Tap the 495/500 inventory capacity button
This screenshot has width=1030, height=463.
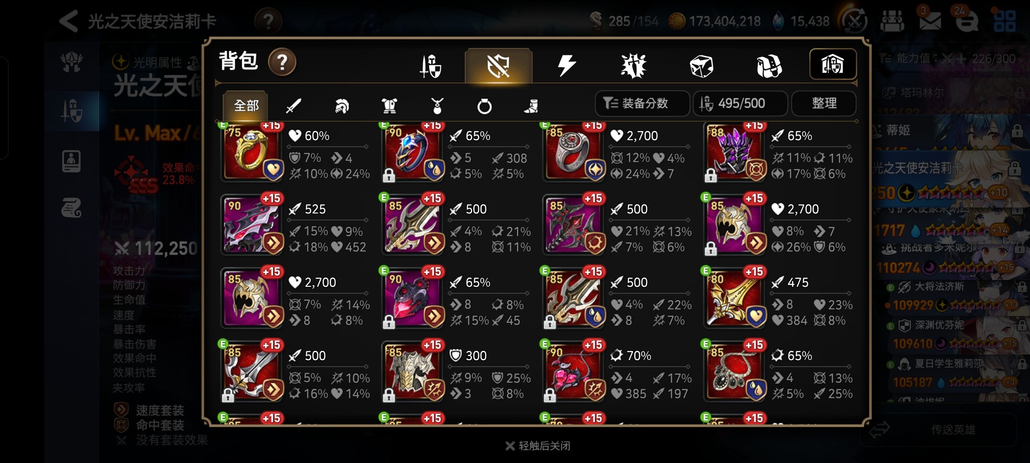pos(740,103)
